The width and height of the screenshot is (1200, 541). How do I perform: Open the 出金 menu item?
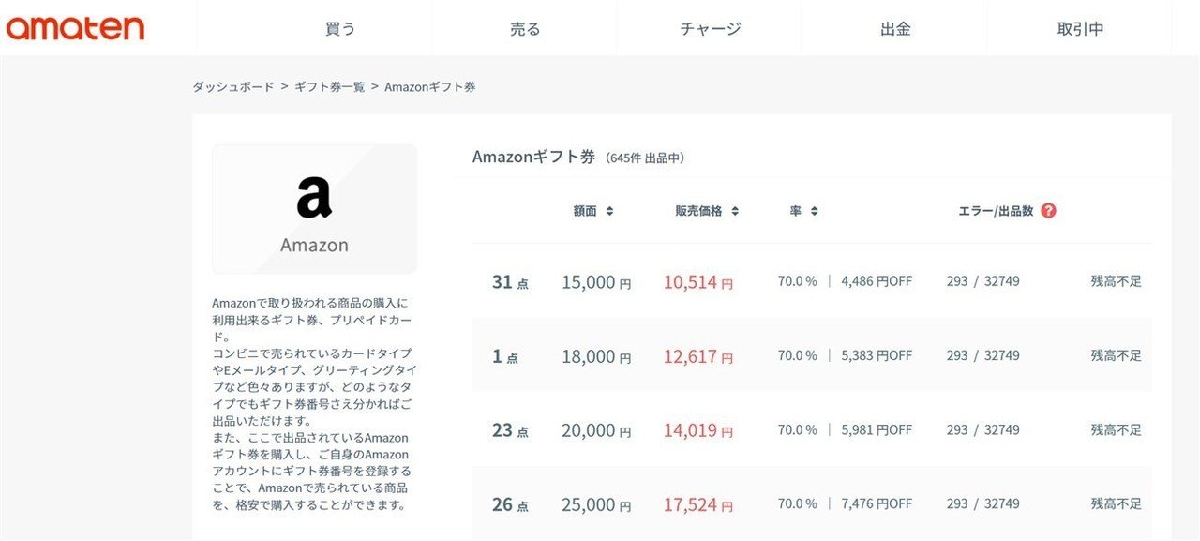coord(895,28)
